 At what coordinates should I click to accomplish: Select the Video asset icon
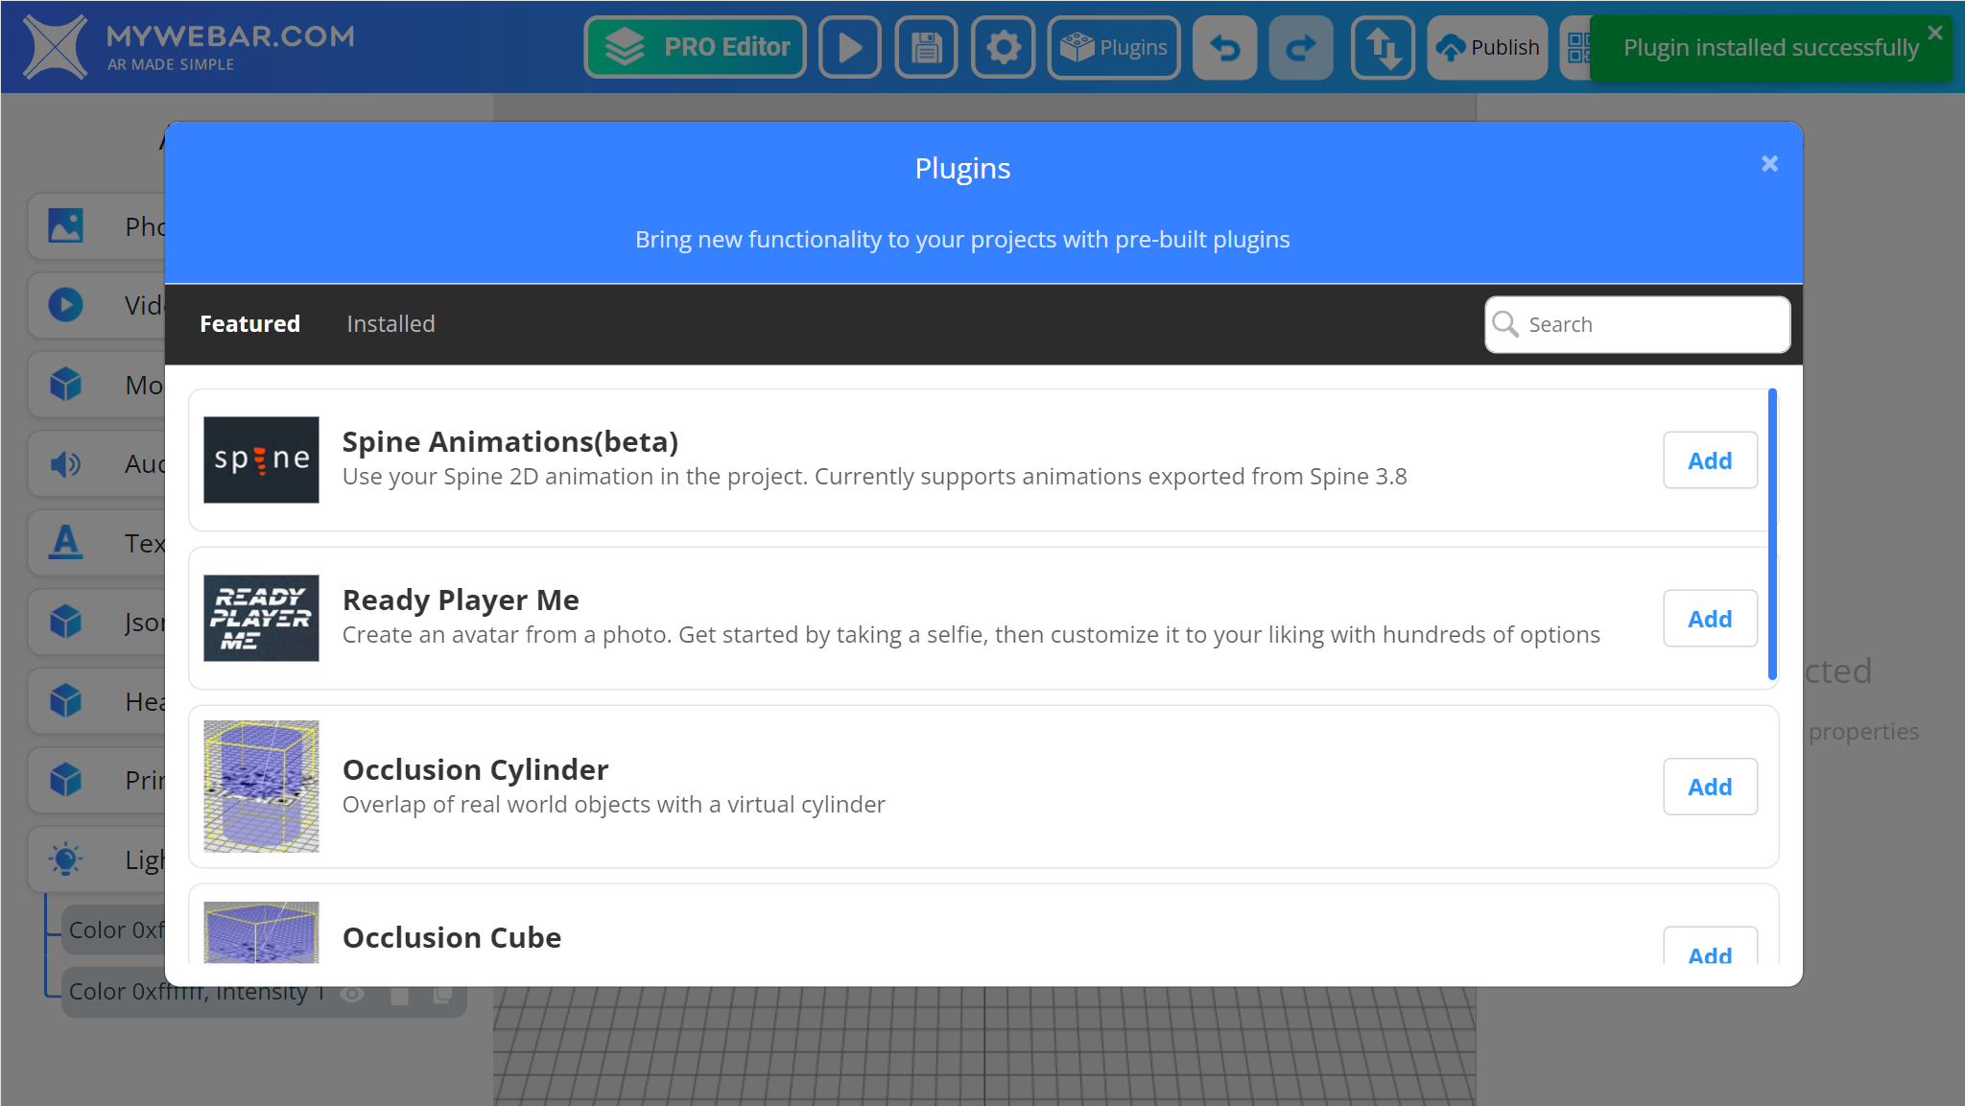(x=65, y=305)
